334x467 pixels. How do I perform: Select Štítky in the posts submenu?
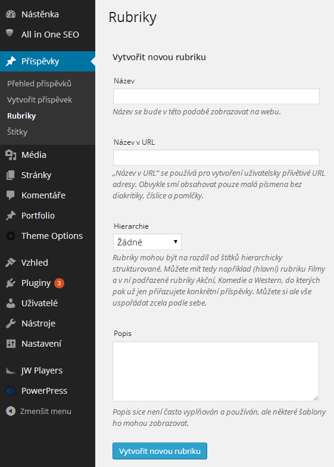[17, 132]
